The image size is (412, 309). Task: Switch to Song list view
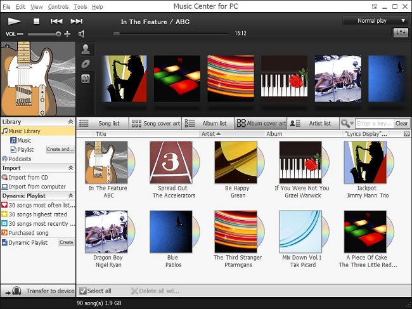point(103,123)
